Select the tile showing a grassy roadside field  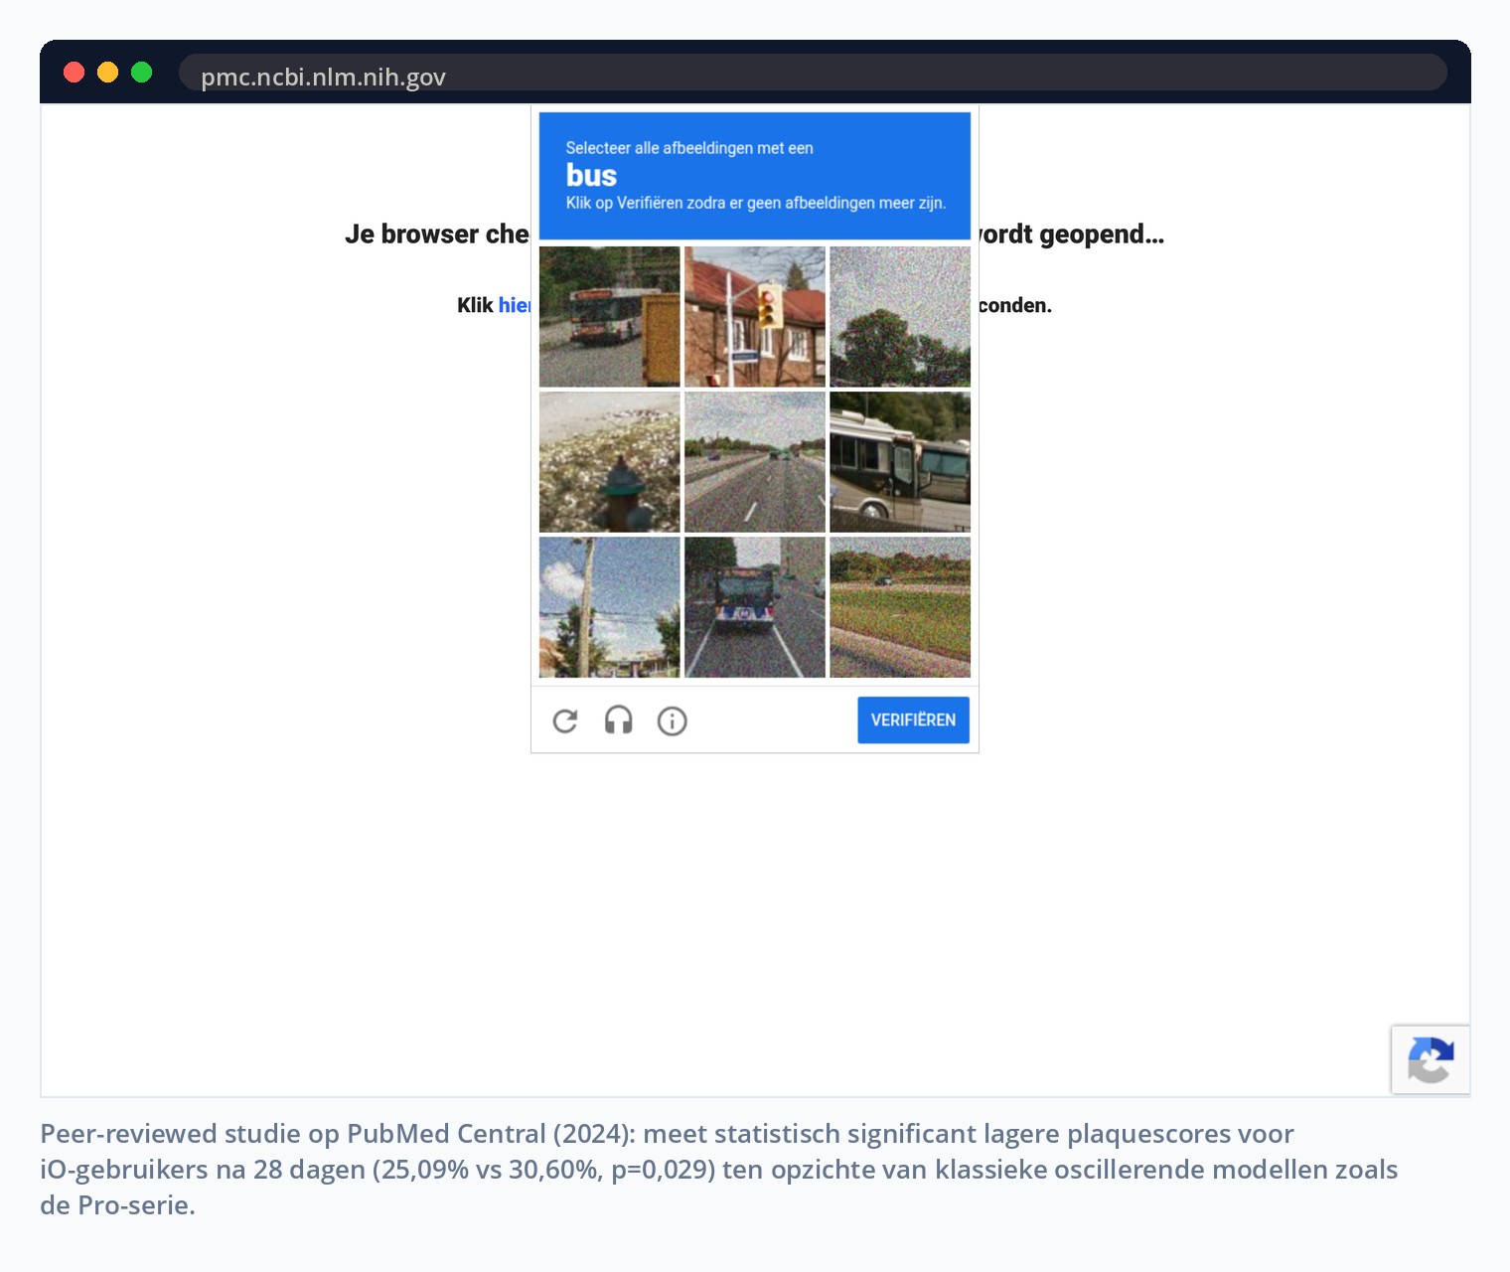click(900, 607)
